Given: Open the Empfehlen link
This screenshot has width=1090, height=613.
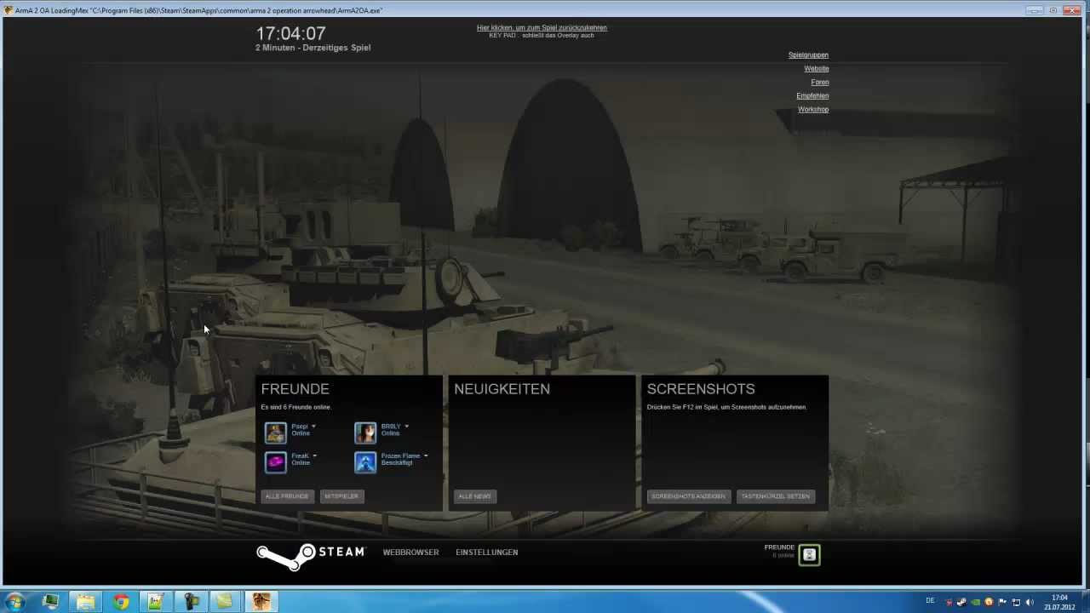Looking at the screenshot, I should coord(812,95).
